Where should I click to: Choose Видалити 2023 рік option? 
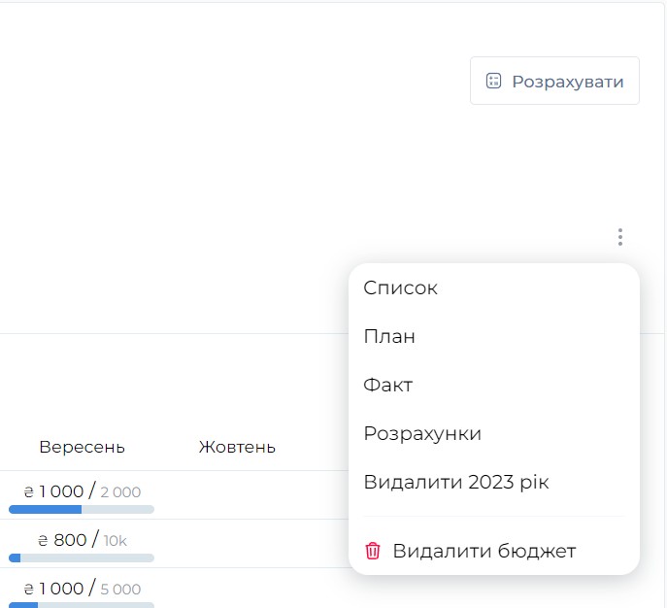(x=456, y=482)
